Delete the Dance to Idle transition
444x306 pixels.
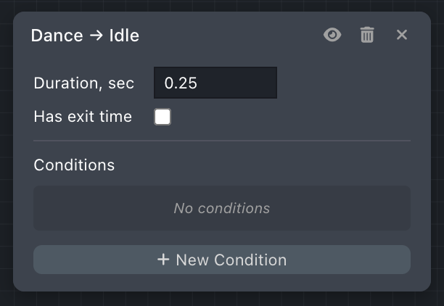(x=367, y=35)
